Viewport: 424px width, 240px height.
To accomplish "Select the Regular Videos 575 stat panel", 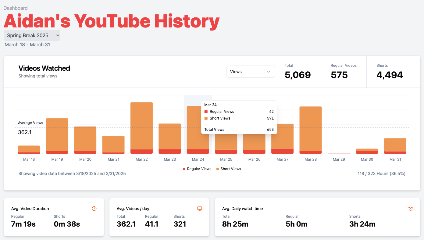I will tap(344, 72).
